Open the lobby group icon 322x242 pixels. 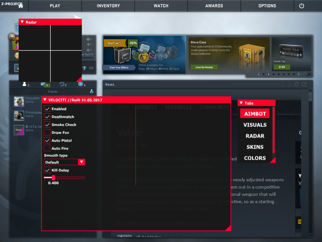pos(81,84)
